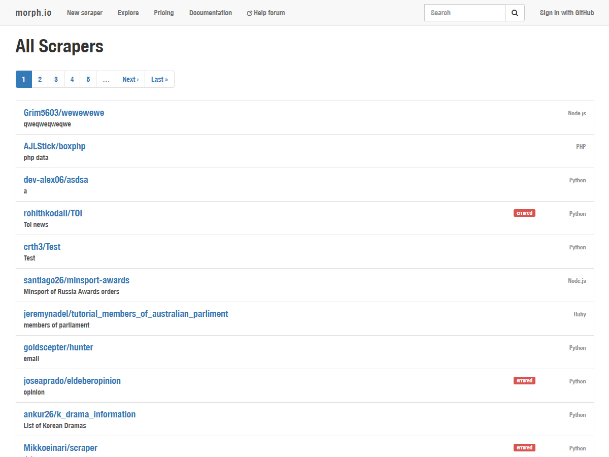609x457 pixels.
Task: Go to the Explore menu item
Action: point(128,13)
